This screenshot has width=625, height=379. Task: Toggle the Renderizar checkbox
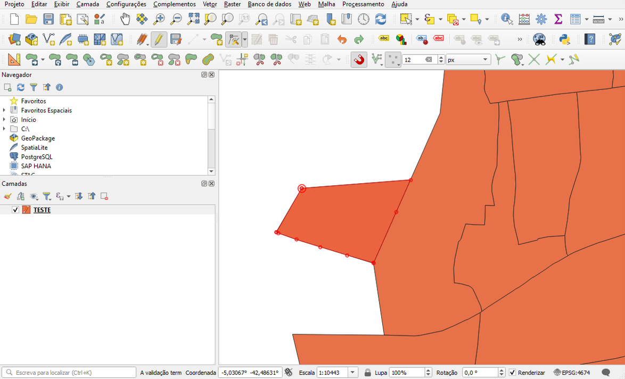click(512, 373)
